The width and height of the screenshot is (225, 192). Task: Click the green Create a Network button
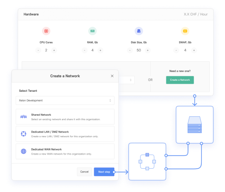180,80
